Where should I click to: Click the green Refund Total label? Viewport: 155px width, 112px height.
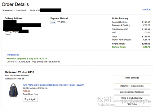(x=119, y=47)
